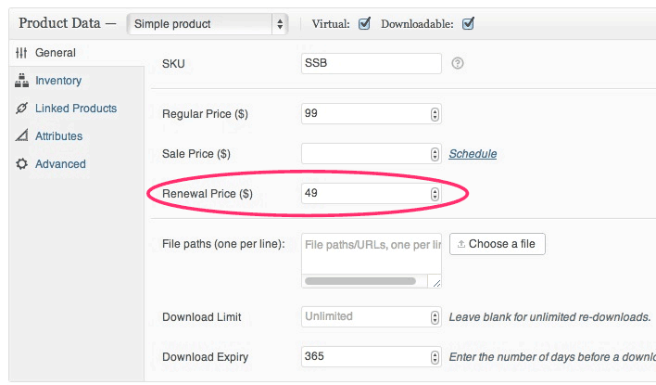Open the Linked Products tab

[77, 109]
